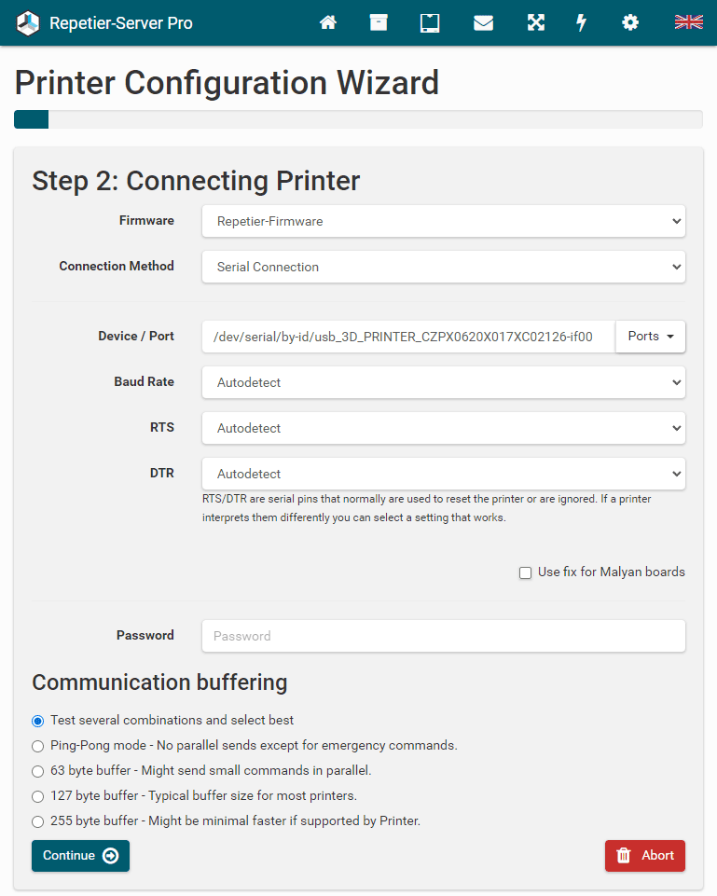Open the Baud Rate dropdown

pyautogui.click(x=443, y=382)
